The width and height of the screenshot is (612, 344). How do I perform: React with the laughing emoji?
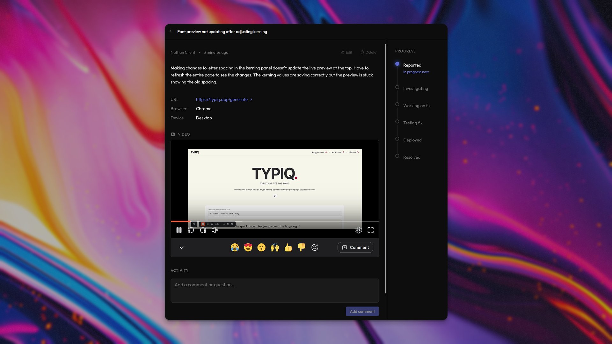tap(234, 247)
